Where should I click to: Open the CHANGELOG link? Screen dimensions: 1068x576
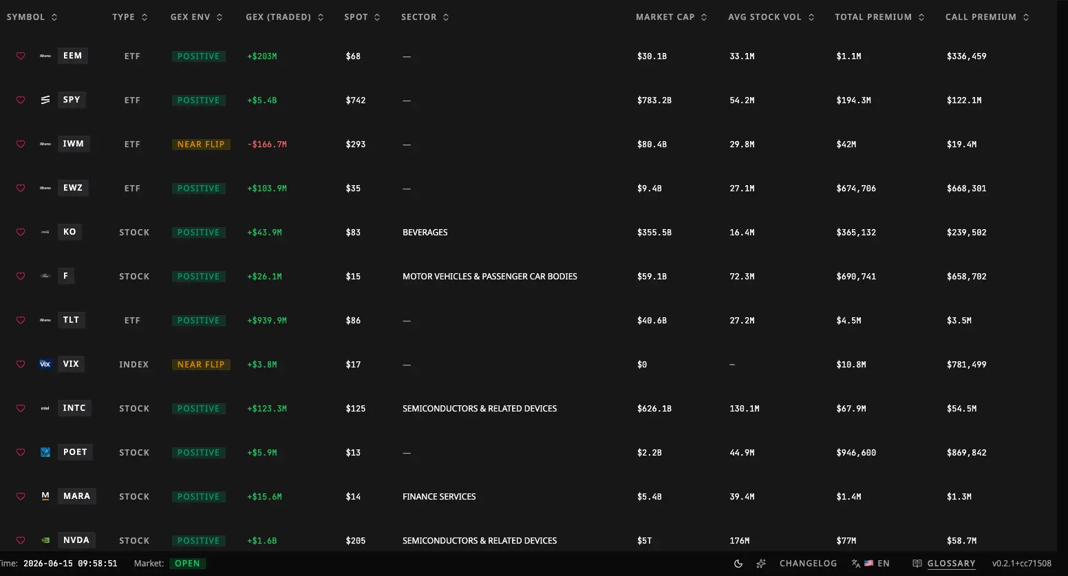tap(809, 564)
